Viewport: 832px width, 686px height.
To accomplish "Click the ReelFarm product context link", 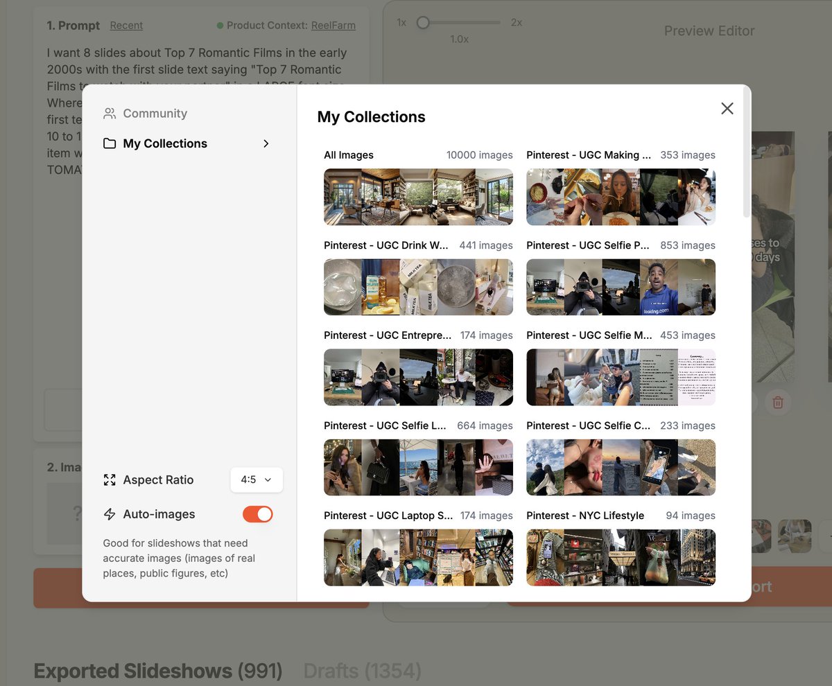I will click(x=333, y=26).
